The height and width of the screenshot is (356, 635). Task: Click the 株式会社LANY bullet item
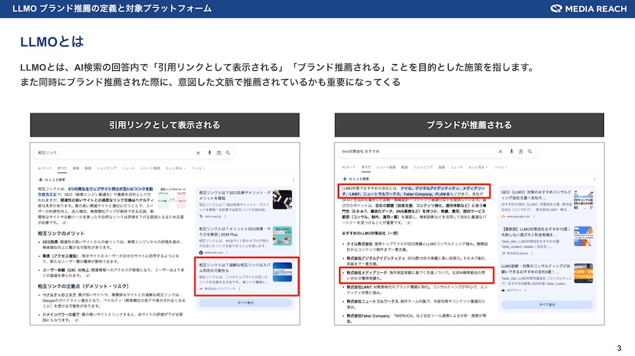415,290
